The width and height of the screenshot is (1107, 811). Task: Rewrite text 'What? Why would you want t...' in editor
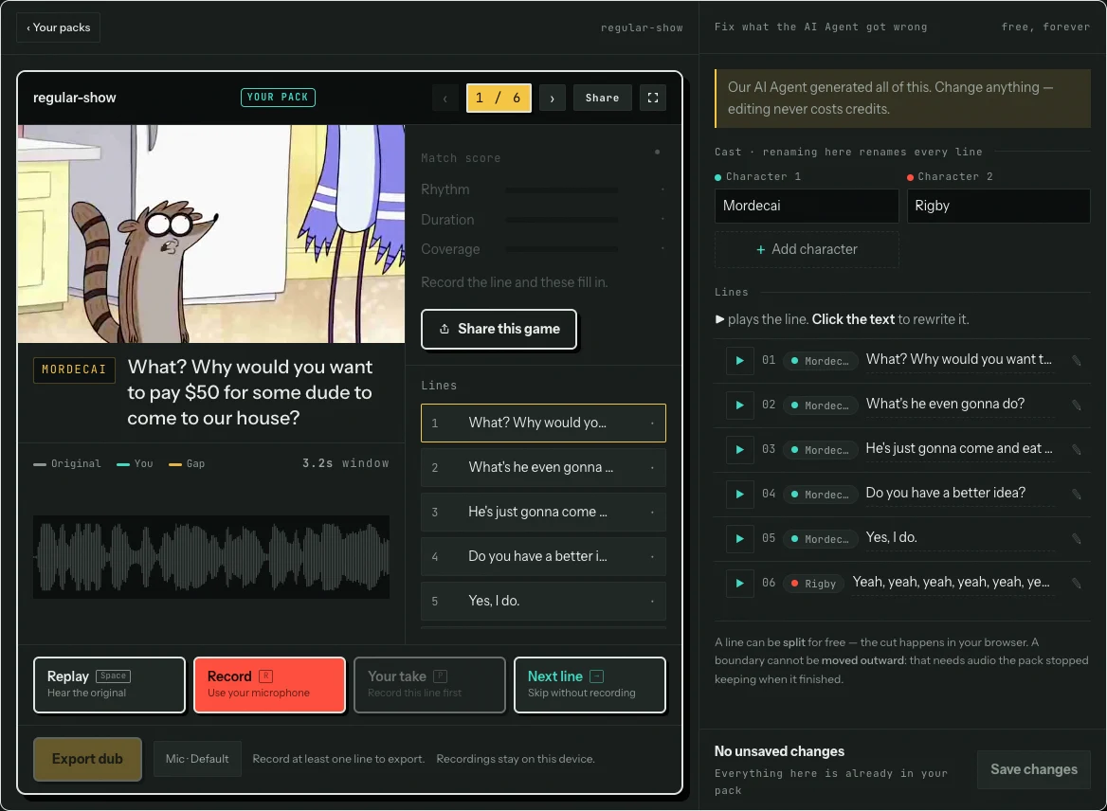coord(959,359)
